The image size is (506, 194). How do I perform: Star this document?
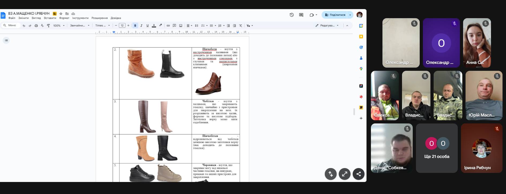(61, 14)
